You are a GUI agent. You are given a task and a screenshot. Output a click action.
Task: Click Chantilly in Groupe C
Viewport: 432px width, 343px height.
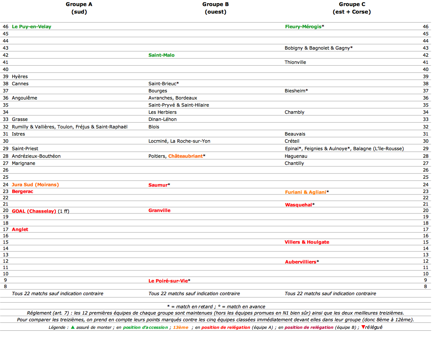pyautogui.click(x=294, y=163)
